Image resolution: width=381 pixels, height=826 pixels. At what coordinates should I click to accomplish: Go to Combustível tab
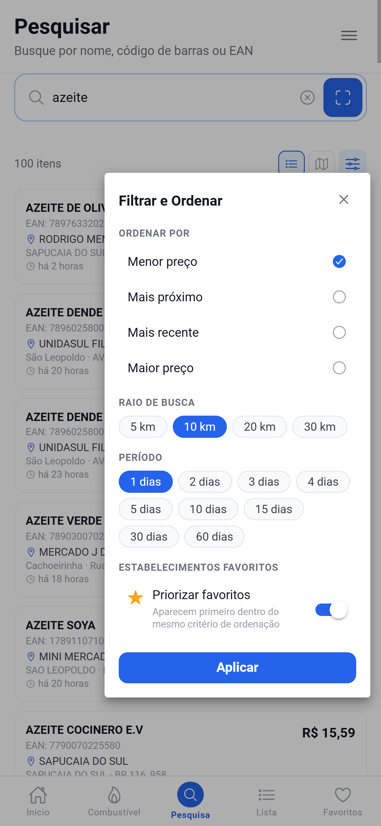(114, 801)
